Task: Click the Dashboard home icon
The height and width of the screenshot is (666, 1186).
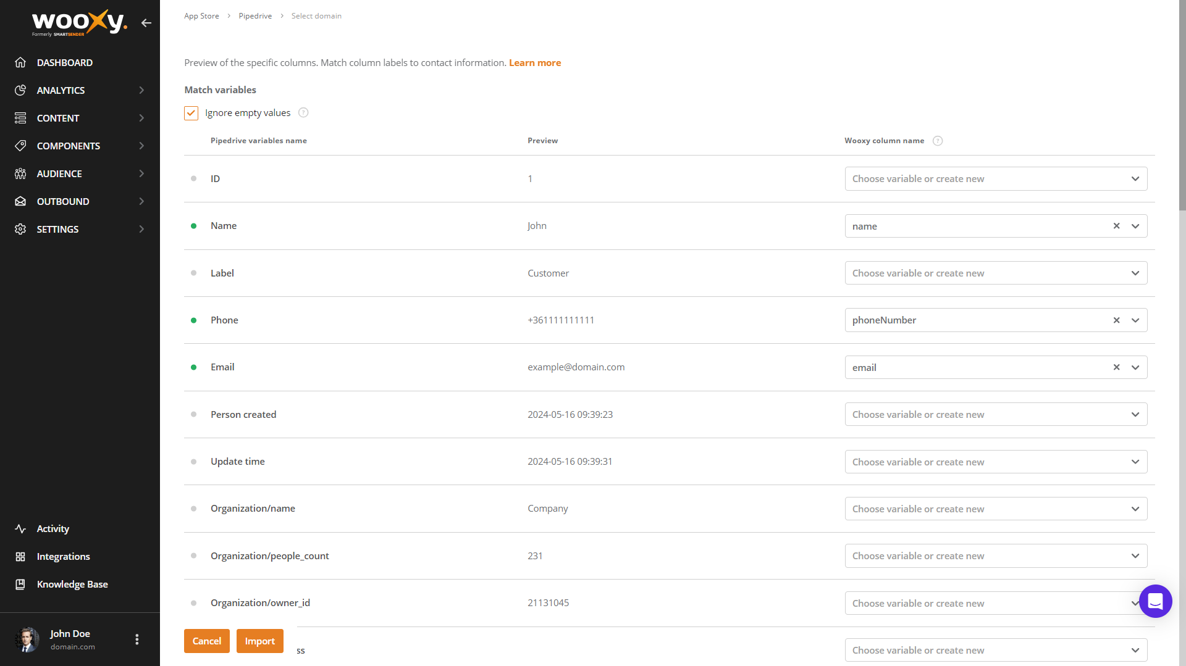Action: [x=20, y=62]
